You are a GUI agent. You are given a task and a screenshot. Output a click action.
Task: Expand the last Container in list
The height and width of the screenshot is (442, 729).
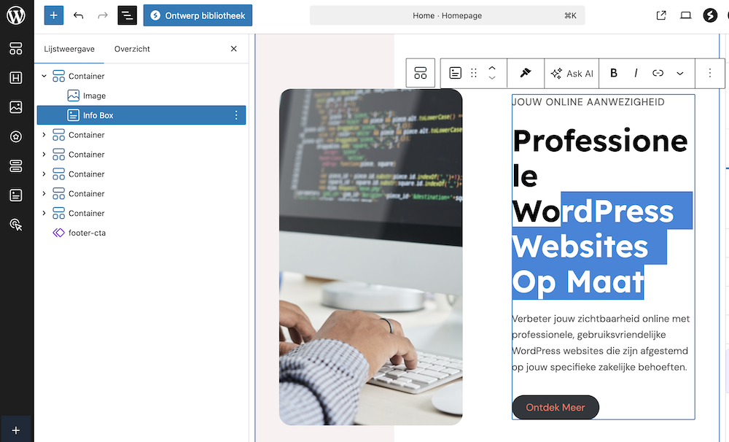coord(44,214)
